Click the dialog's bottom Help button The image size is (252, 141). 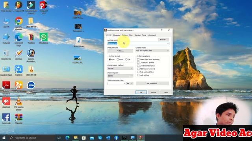[x=166, y=92]
